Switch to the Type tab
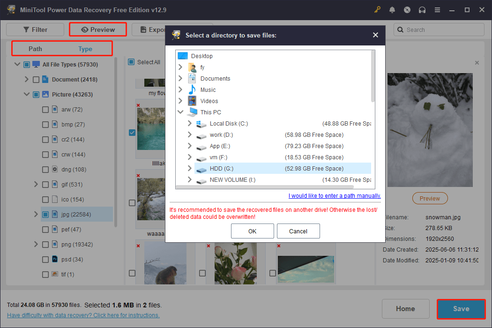Viewport: 492px width, 328px height. click(x=85, y=49)
